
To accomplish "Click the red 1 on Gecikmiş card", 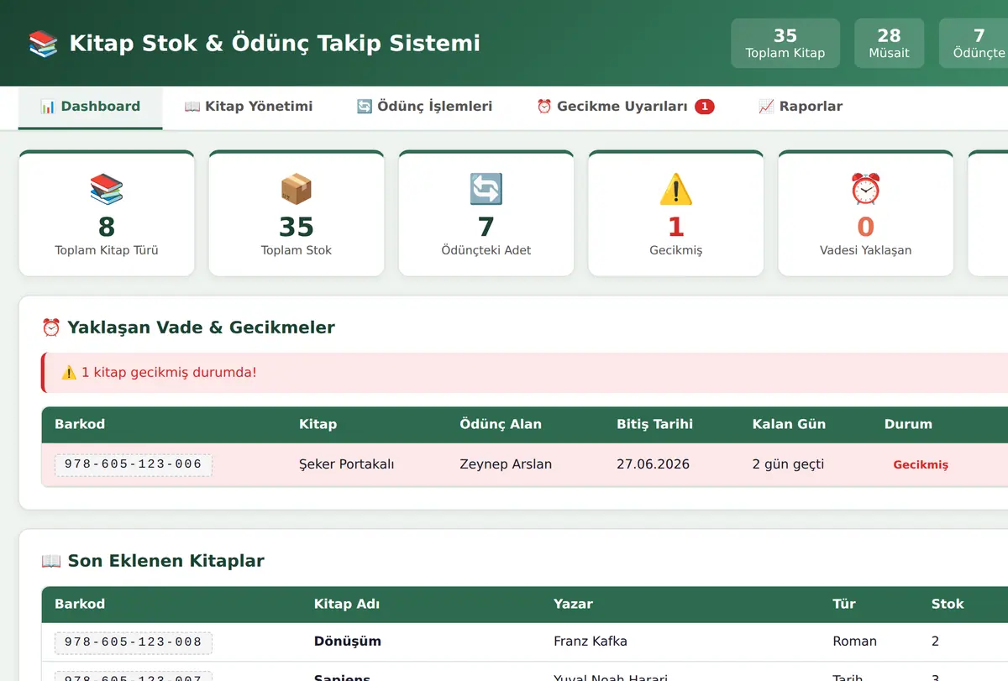I will click(x=676, y=227).
